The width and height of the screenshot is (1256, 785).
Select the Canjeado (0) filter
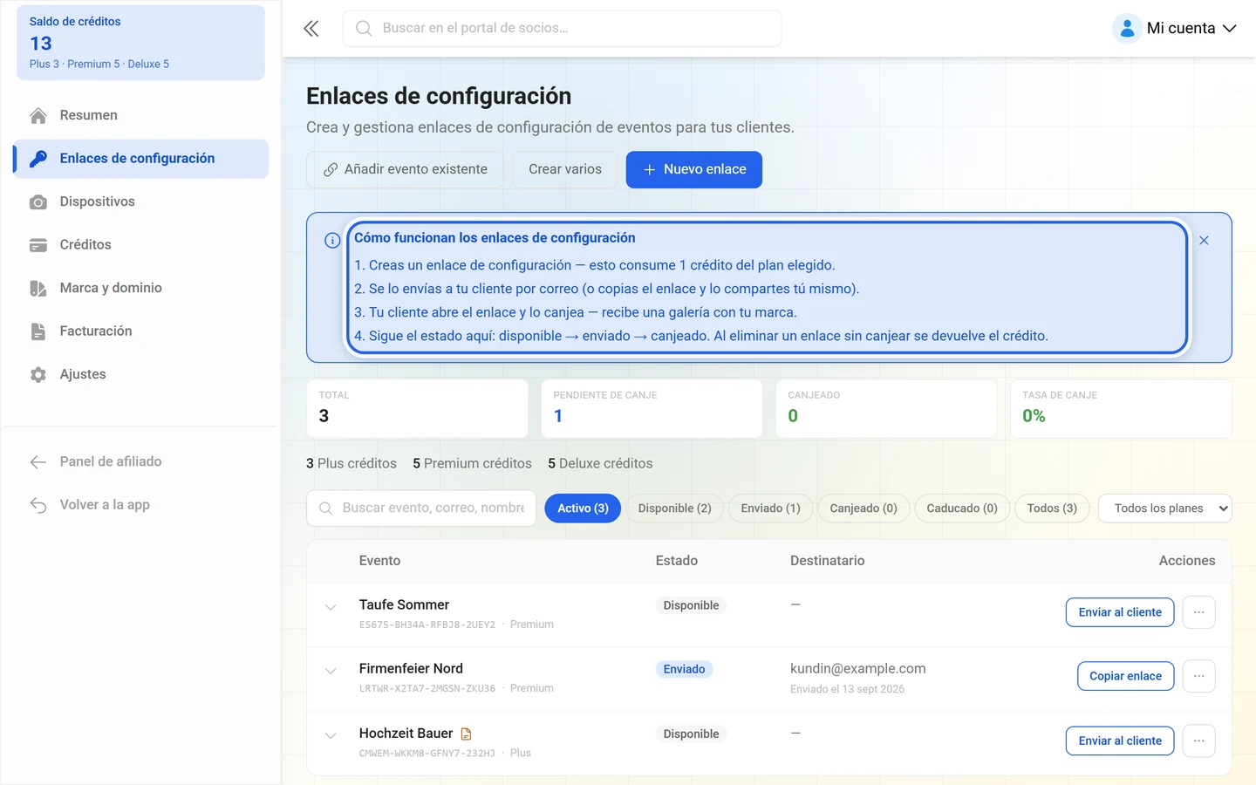pos(863,509)
